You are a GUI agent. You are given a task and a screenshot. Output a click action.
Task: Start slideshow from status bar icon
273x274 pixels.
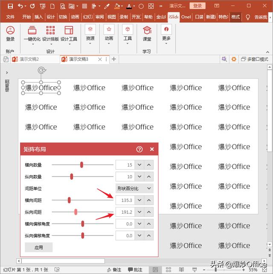pos(195,270)
